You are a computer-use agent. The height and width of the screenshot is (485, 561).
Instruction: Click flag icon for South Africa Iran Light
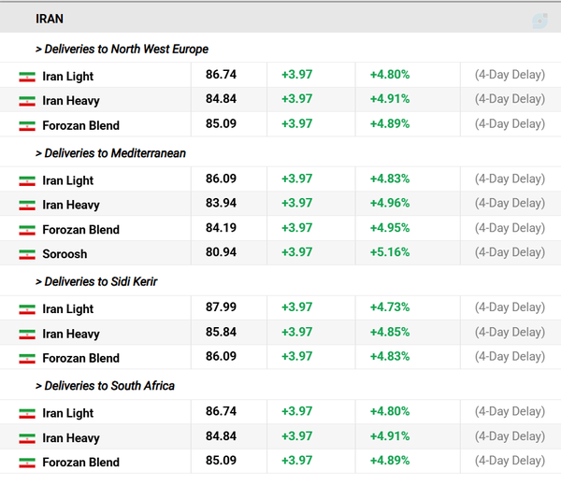point(27,413)
